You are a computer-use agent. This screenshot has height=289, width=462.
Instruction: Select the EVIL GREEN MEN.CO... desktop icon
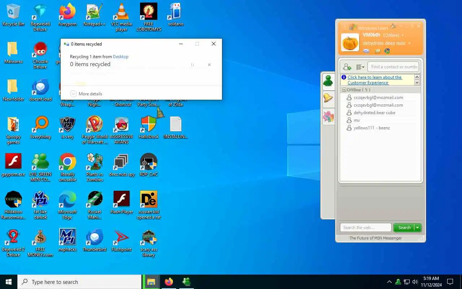[x=40, y=168]
